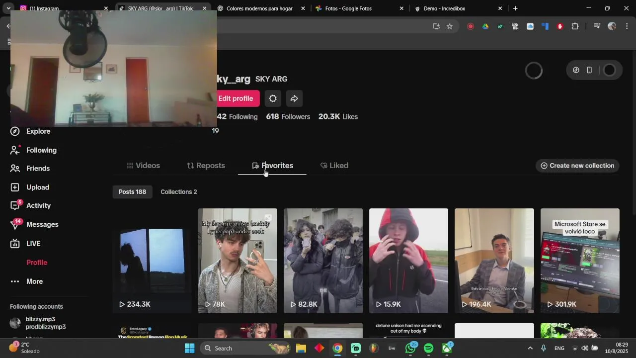This screenshot has width=636, height=358.
Task: Click Create new collection button
Action: (x=577, y=166)
